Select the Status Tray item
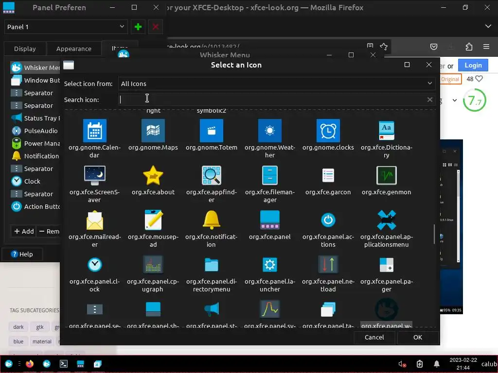The width and height of the screenshot is (498, 373). 35,118
